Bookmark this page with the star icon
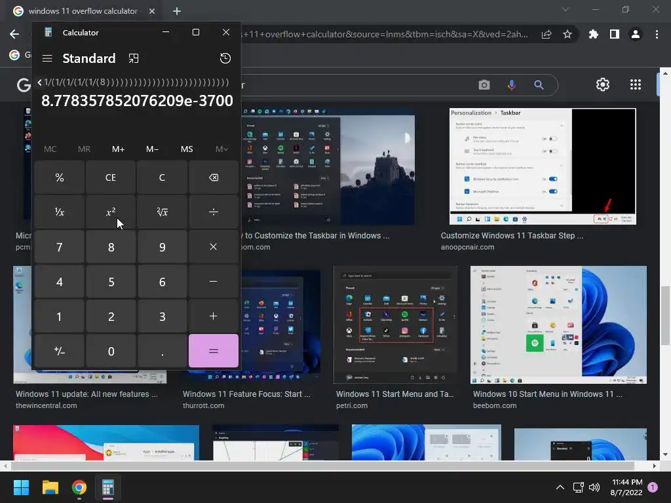This screenshot has height=503, width=671. click(x=567, y=34)
